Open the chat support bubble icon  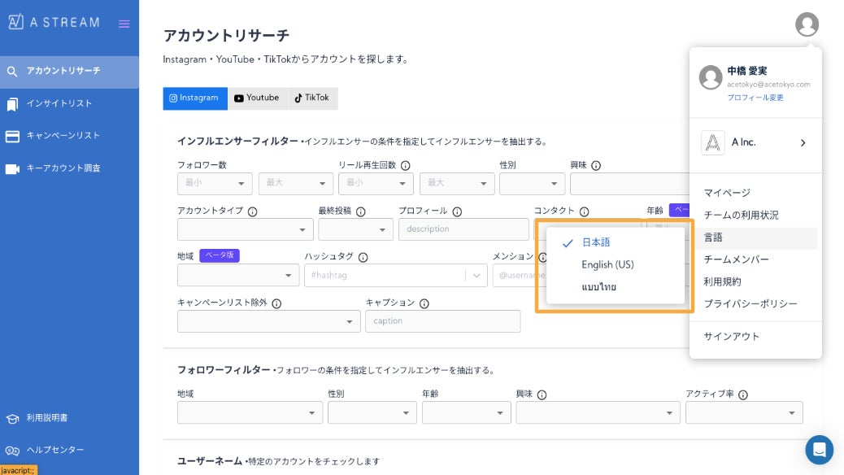pos(819,449)
